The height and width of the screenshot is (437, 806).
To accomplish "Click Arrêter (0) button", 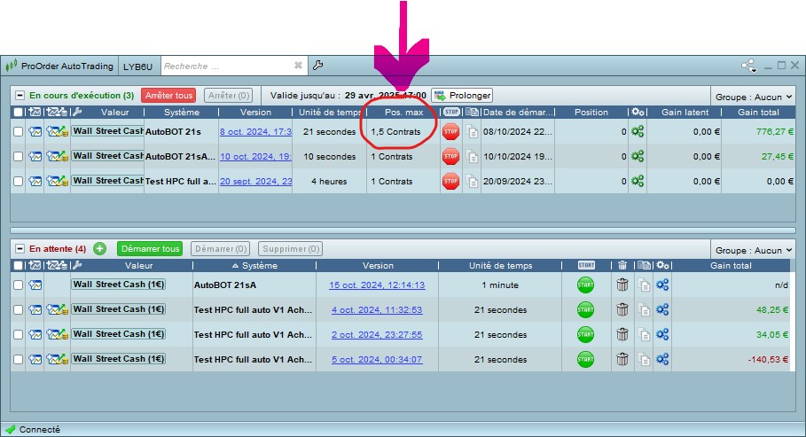I will (229, 95).
